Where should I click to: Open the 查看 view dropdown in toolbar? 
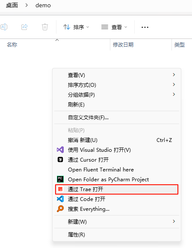point(114,27)
